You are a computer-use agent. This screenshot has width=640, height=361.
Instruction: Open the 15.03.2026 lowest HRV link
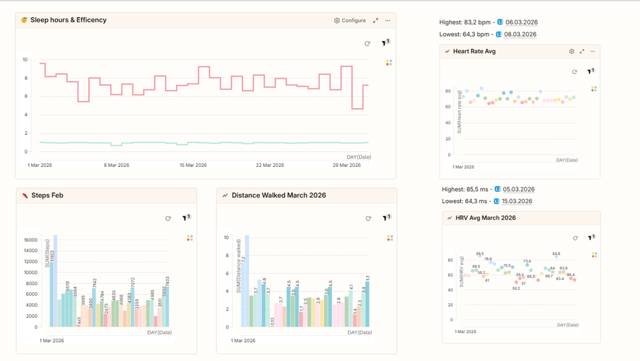[517, 201]
